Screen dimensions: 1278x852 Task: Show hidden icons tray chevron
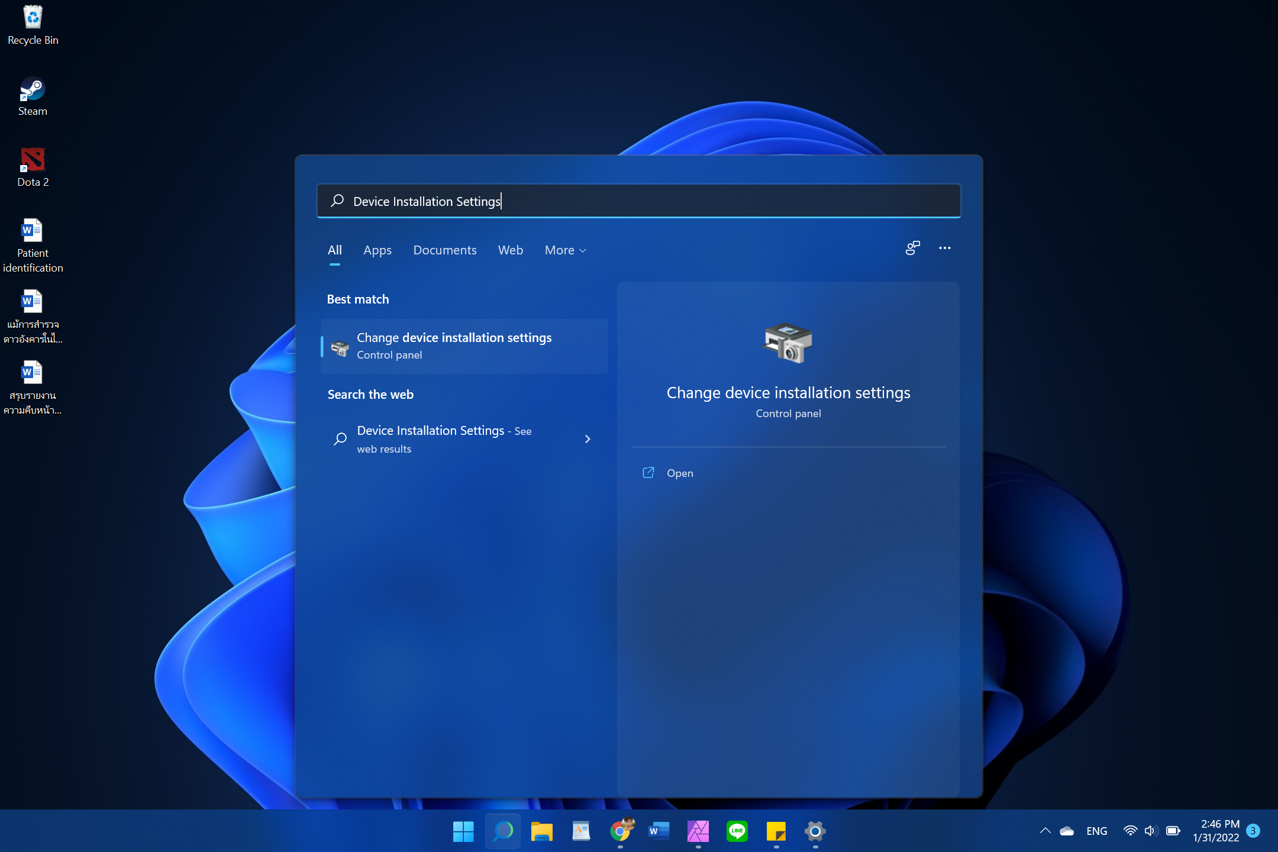click(1045, 831)
